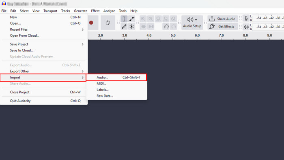Select the Selection (I-beam) tool
Viewport: 284px width, 160px height.
point(124,19)
